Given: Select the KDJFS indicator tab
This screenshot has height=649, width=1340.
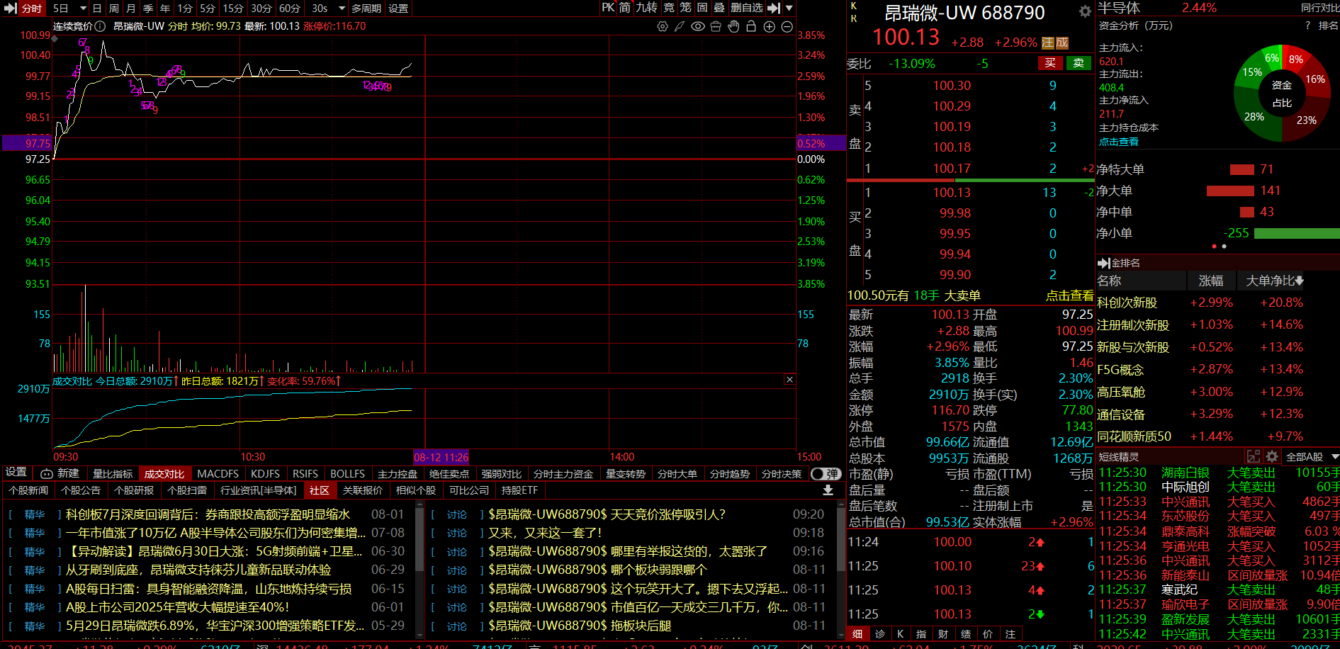Looking at the screenshot, I should coord(266,474).
